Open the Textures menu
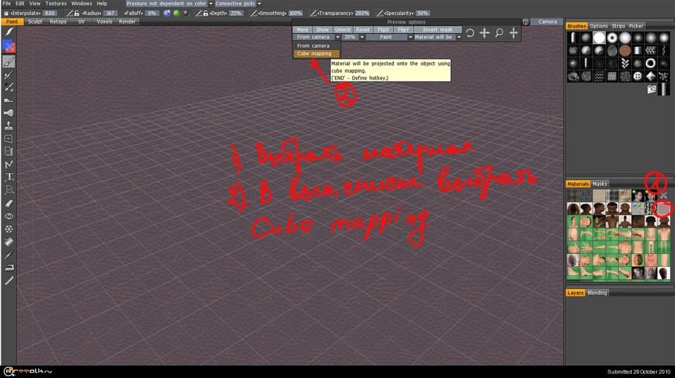The width and height of the screenshot is (675, 378). pyautogui.click(x=56, y=3)
